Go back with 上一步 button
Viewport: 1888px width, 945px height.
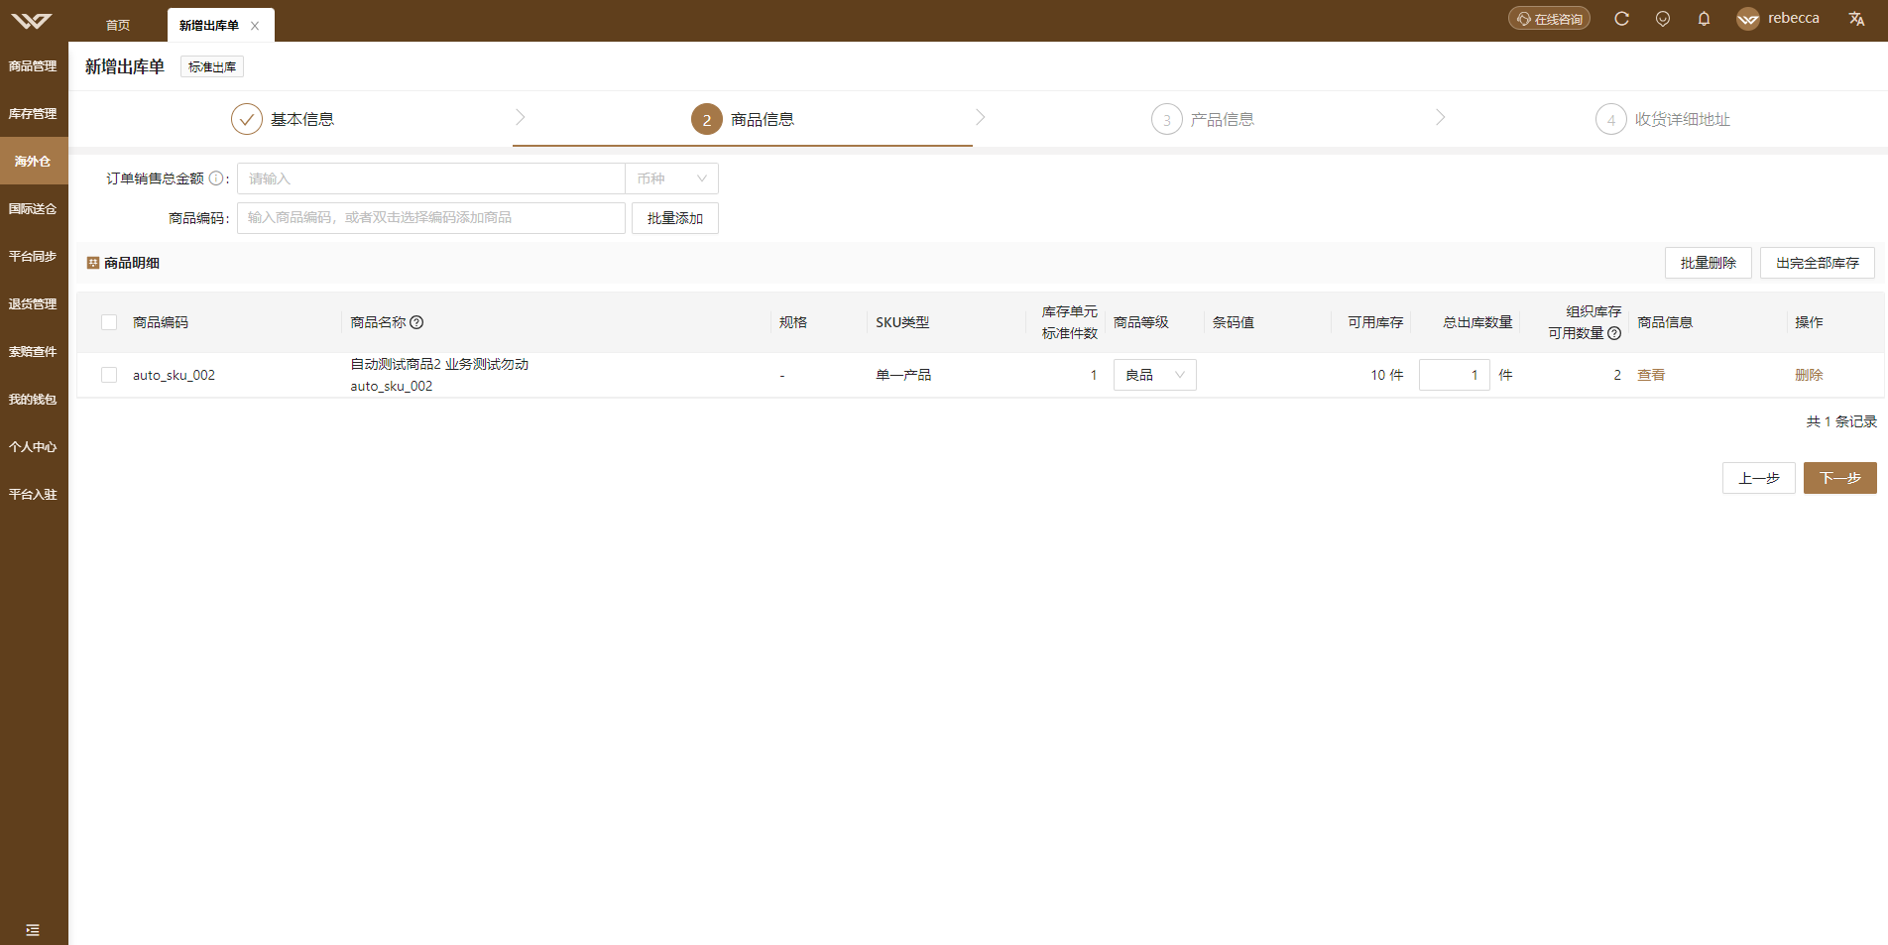coord(1758,478)
